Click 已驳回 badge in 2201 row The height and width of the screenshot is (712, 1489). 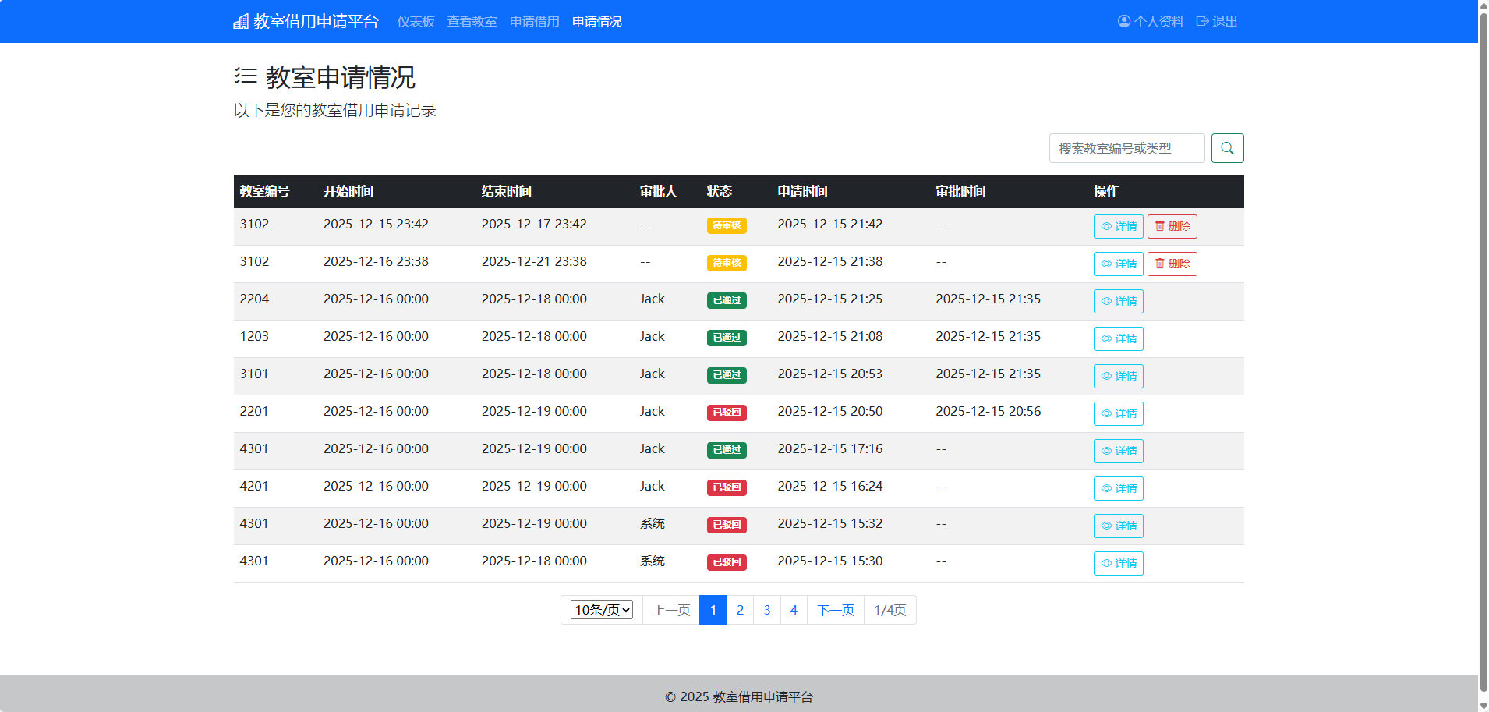pos(727,413)
